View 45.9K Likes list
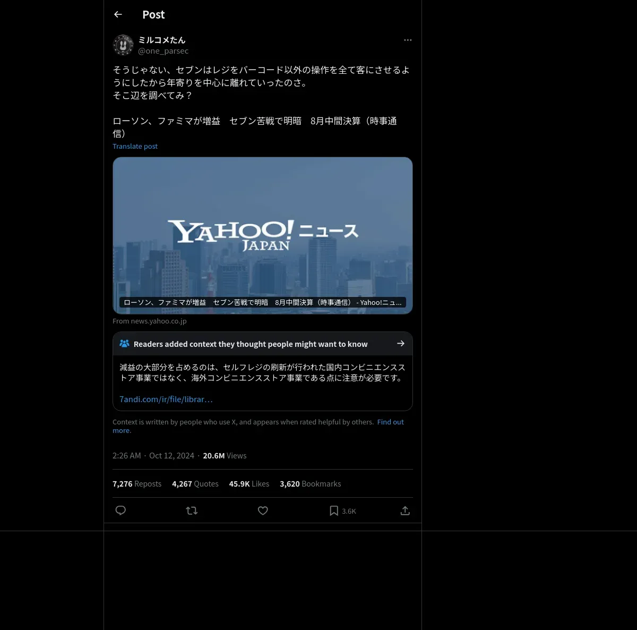This screenshot has height=630, width=637. click(249, 484)
